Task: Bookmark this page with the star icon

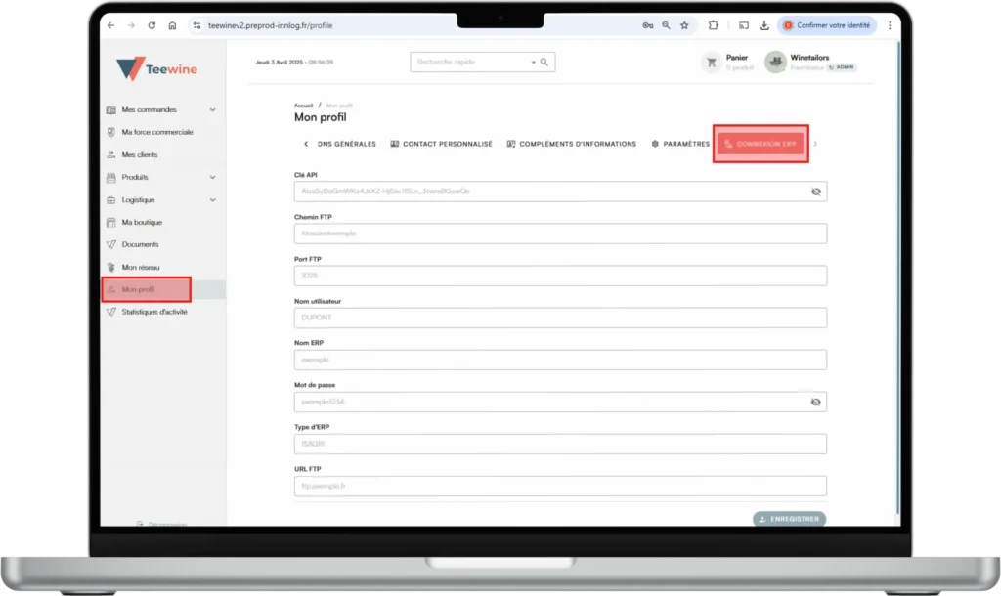Action: coord(684,25)
